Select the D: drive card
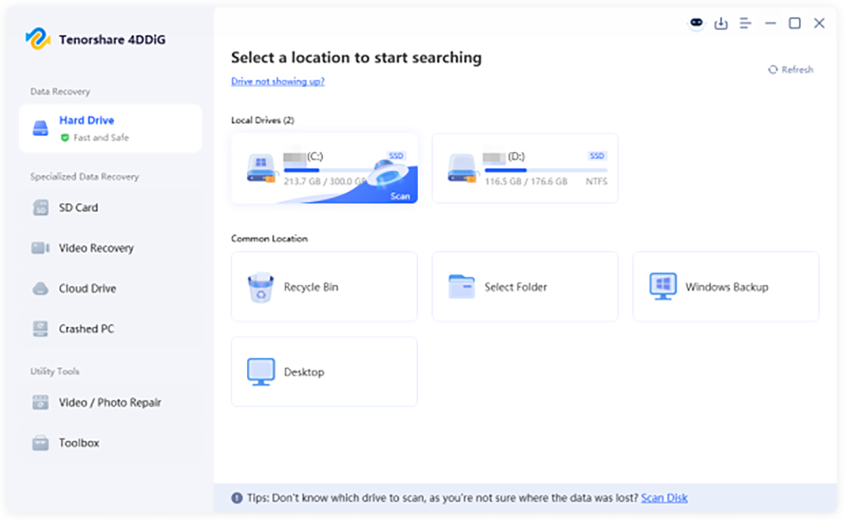 click(x=525, y=169)
